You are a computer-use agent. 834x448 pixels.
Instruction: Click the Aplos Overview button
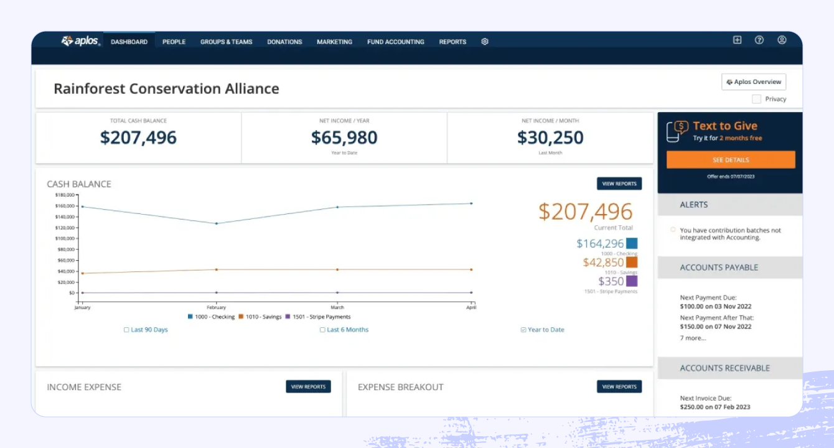(x=754, y=82)
